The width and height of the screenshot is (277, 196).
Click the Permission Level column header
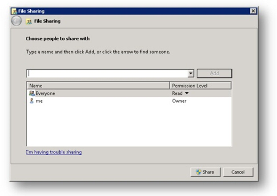tap(200, 86)
